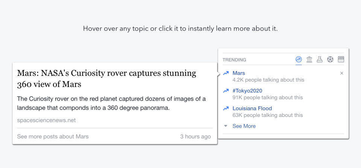Click the See More link
This screenshot has width=361, height=168.
[244, 126]
